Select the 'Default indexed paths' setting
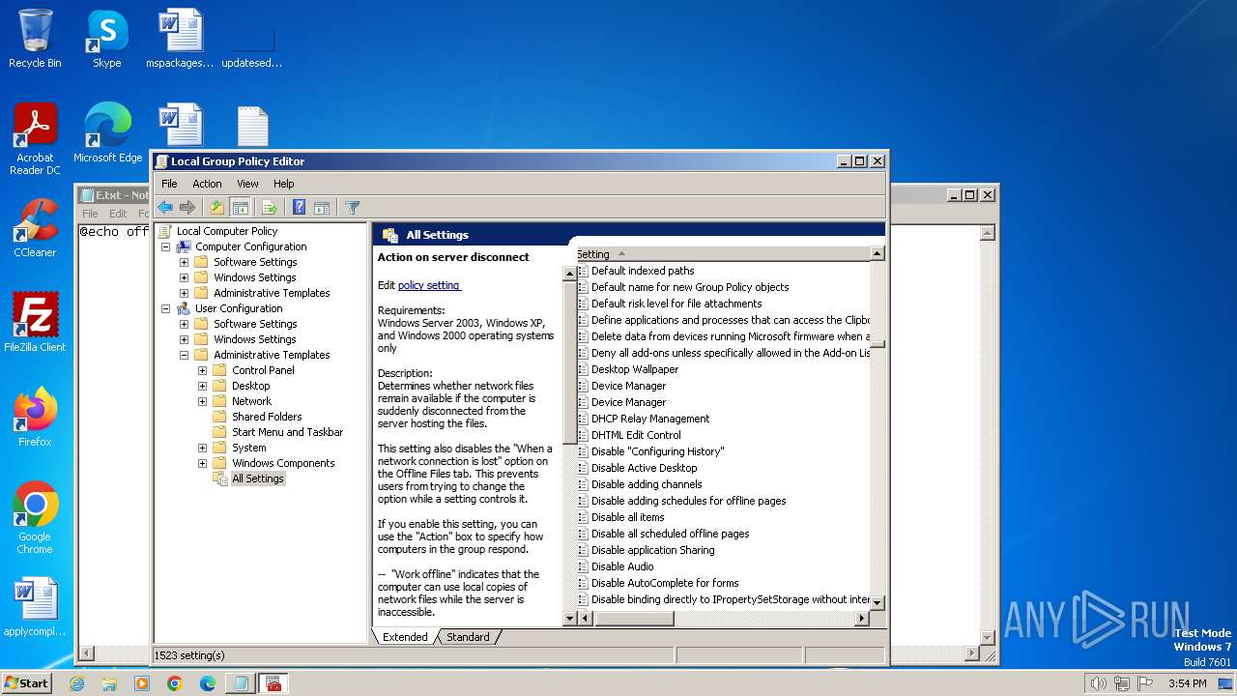 click(643, 271)
